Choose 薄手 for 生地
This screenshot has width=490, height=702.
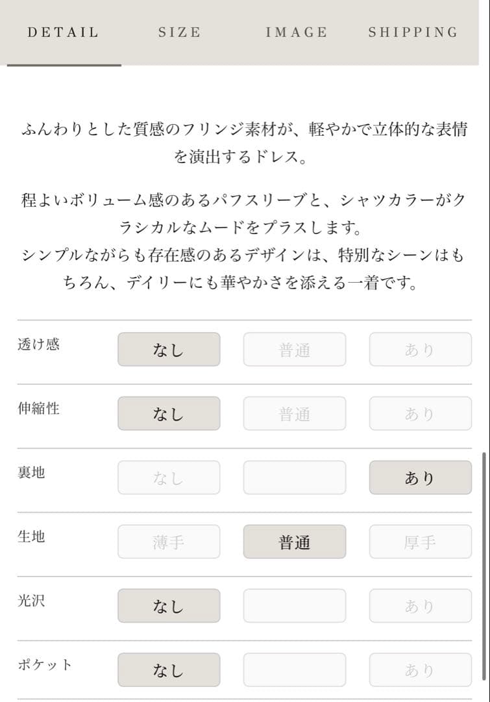[169, 542]
